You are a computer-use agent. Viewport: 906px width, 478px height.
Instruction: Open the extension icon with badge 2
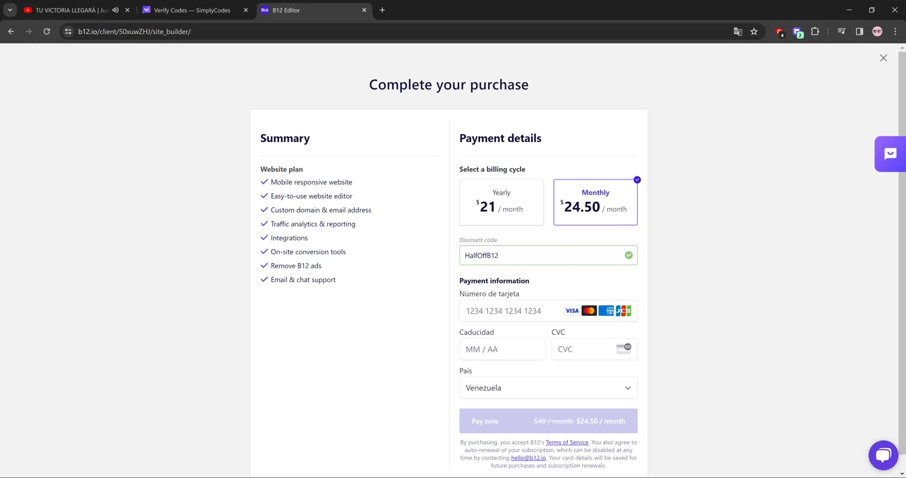798,32
